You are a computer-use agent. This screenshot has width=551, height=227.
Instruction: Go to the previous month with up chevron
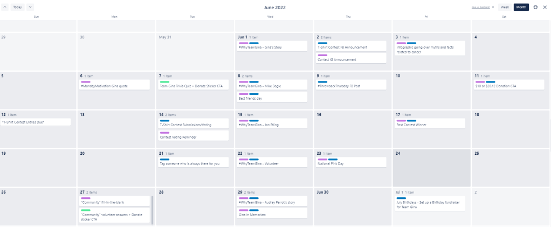pos(5,7)
